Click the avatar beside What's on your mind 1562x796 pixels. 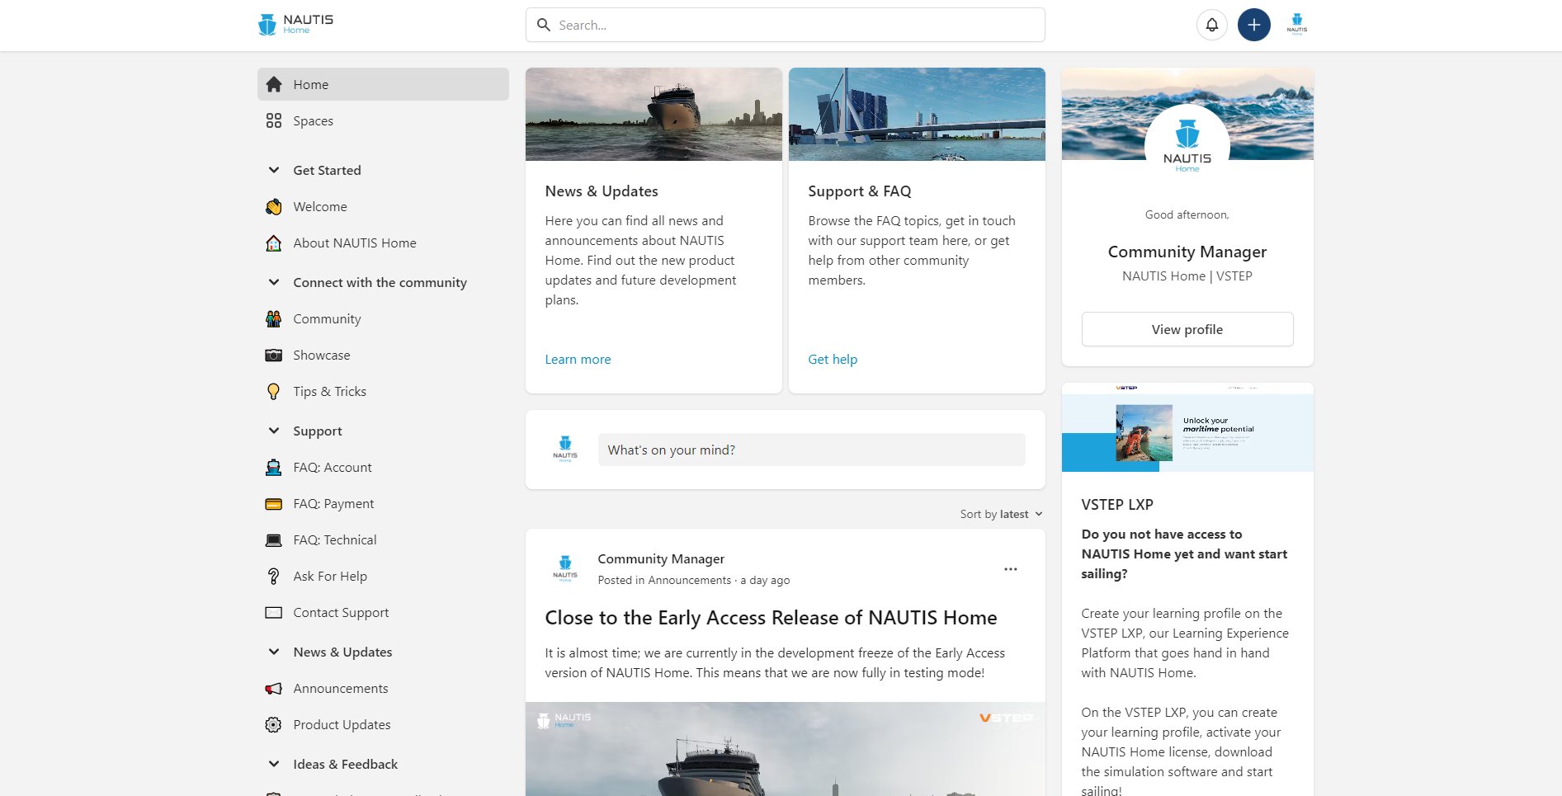pyautogui.click(x=565, y=450)
